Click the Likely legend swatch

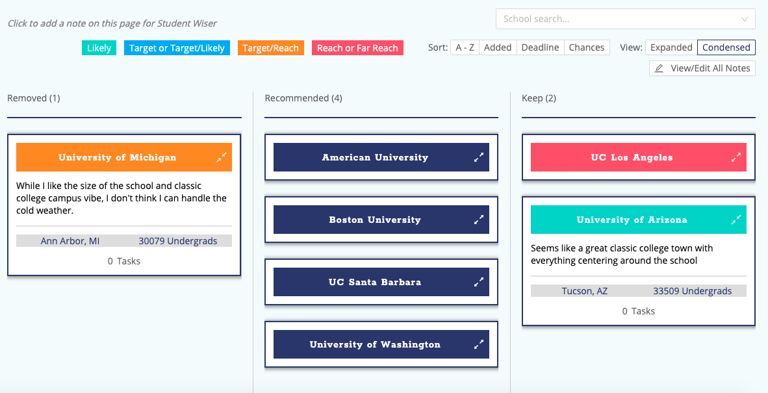coord(99,48)
